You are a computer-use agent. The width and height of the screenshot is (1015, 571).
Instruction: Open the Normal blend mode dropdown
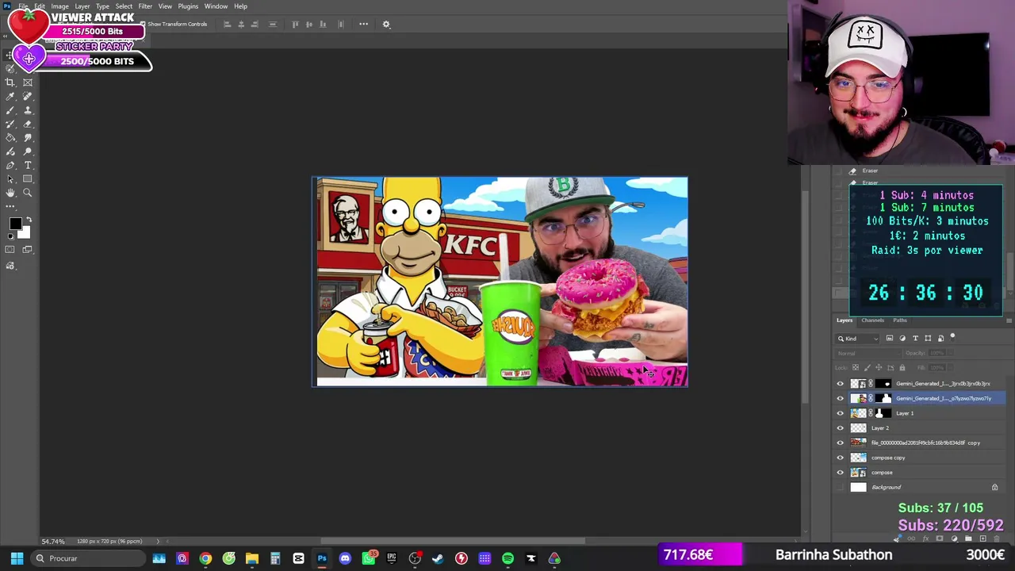[x=868, y=353]
